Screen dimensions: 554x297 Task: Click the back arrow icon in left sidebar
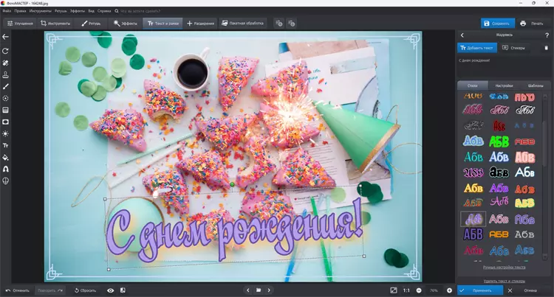[x=5, y=37]
